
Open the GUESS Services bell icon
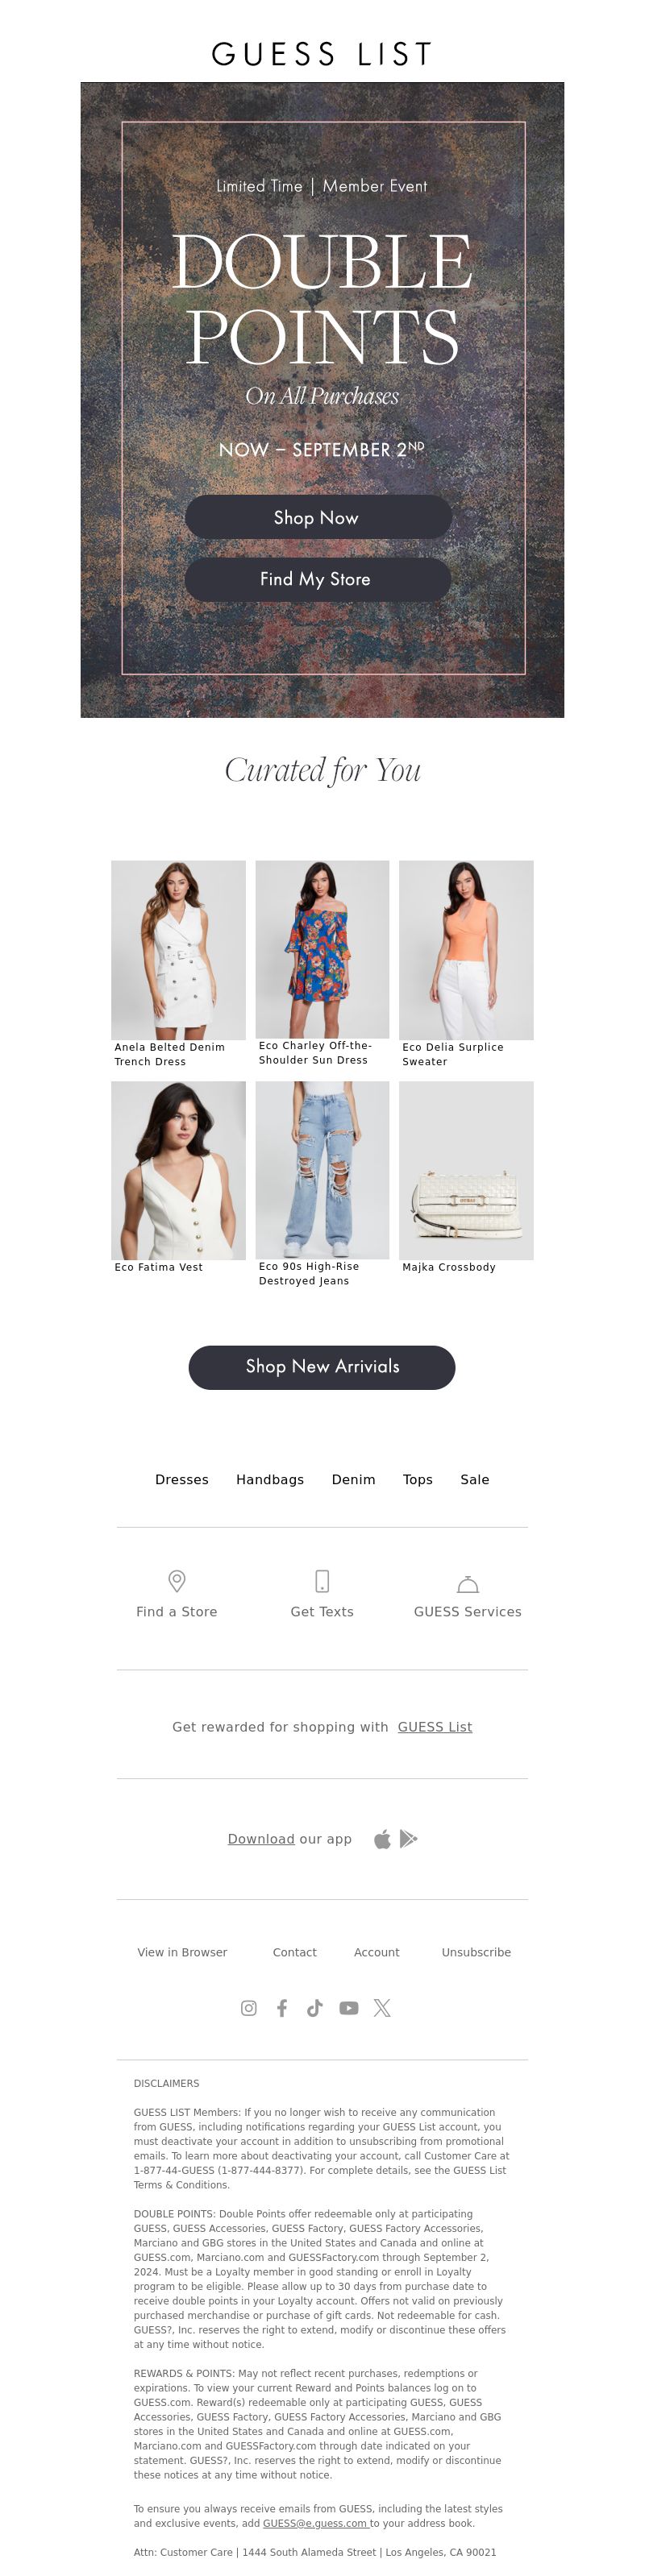tap(468, 1584)
